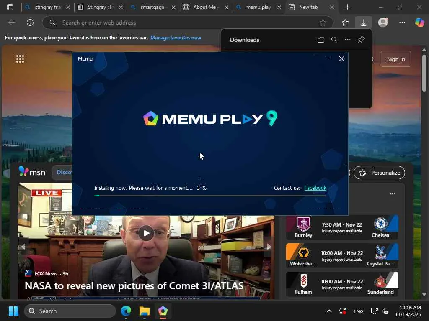Open the Copilot icon in Edge
Viewport: 429px width, 321px height.
(x=419, y=23)
